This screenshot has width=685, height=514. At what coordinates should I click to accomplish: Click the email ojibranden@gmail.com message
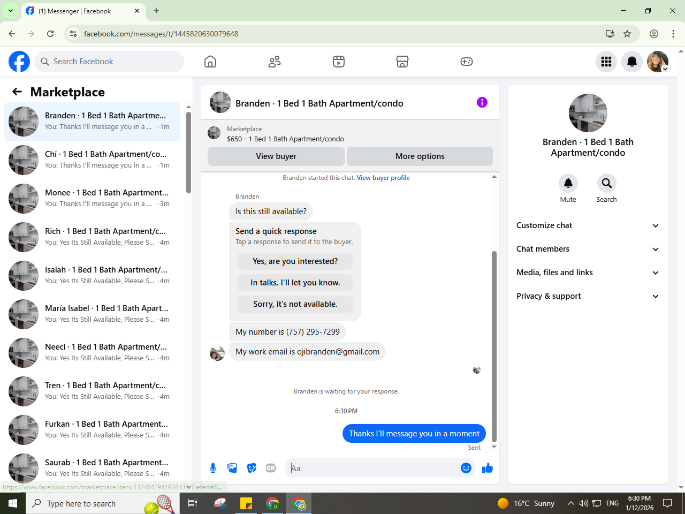pyautogui.click(x=307, y=352)
